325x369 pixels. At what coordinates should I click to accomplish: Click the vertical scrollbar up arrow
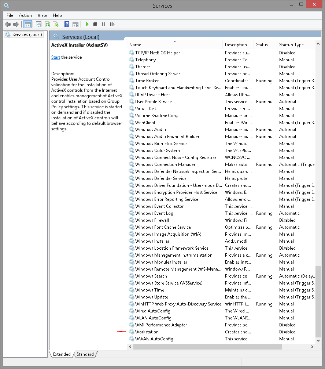[x=318, y=44]
